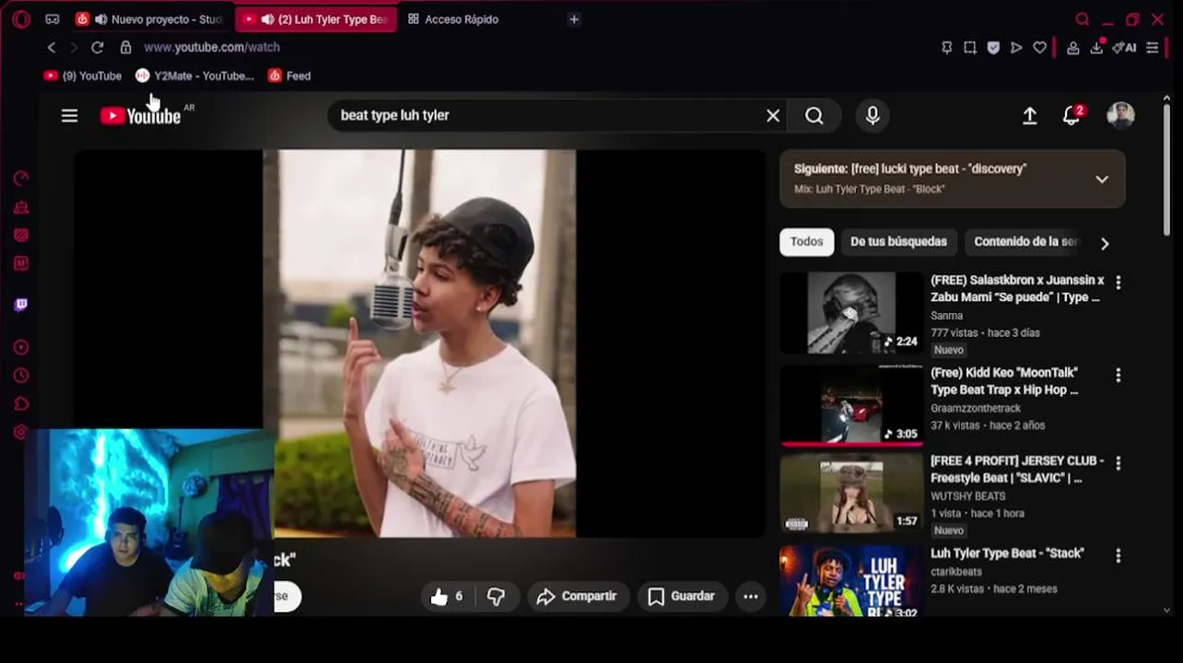Select the De tus búsquedas chip
1183x663 pixels.
click(x=898, y=241)
